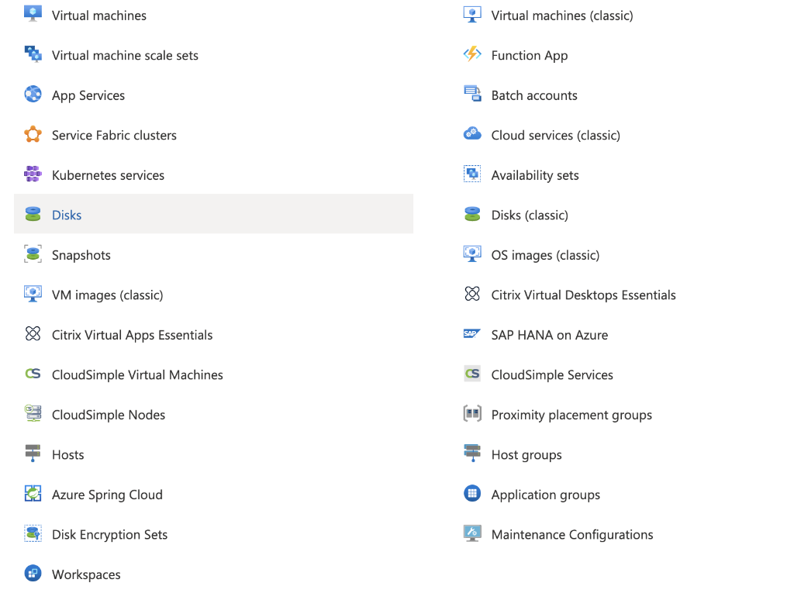The image size is (794, 607).
Task: Select Kubernetes services
Action: [x=109, y=176]
